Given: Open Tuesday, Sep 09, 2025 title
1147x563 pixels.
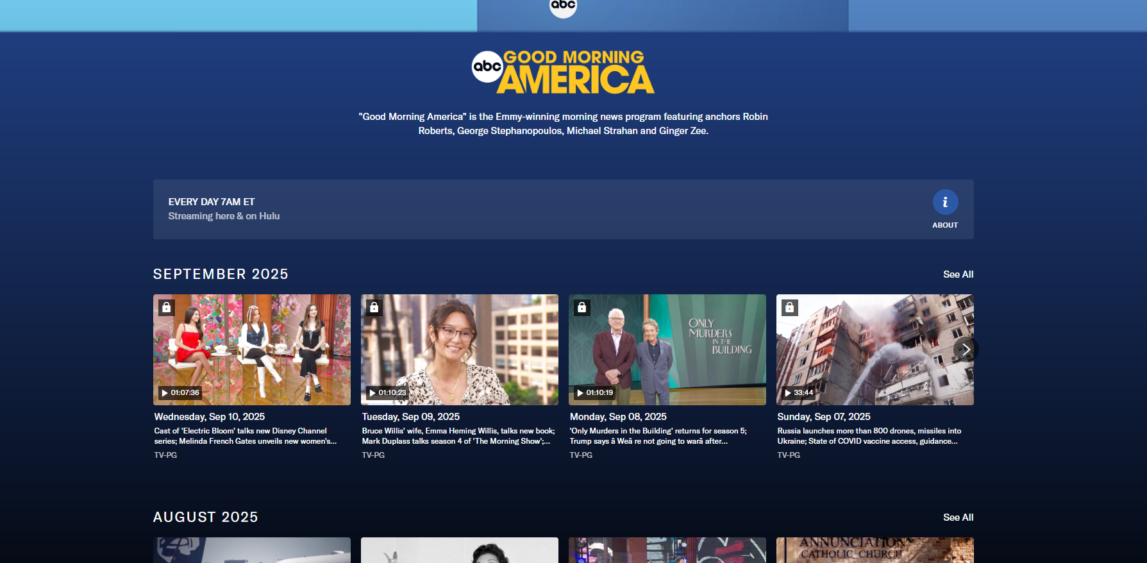Looking at the screenshot, I should coord(410,417).
